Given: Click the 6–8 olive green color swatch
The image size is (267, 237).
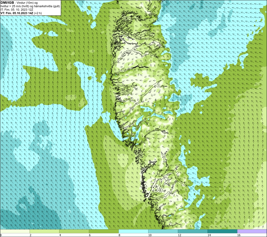Looking at the screenshot, I should click(104, 231).
